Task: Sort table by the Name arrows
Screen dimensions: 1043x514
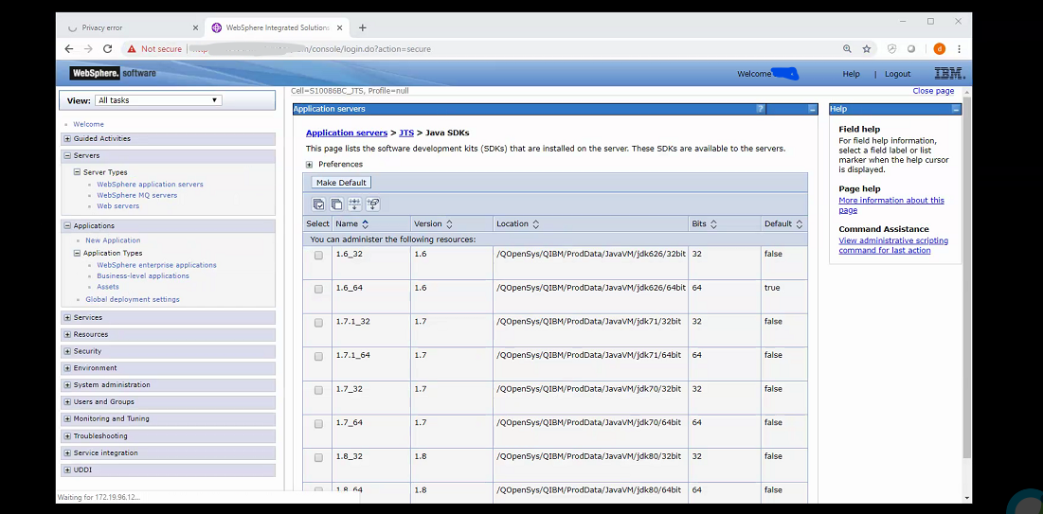Action: pos(365,224)
